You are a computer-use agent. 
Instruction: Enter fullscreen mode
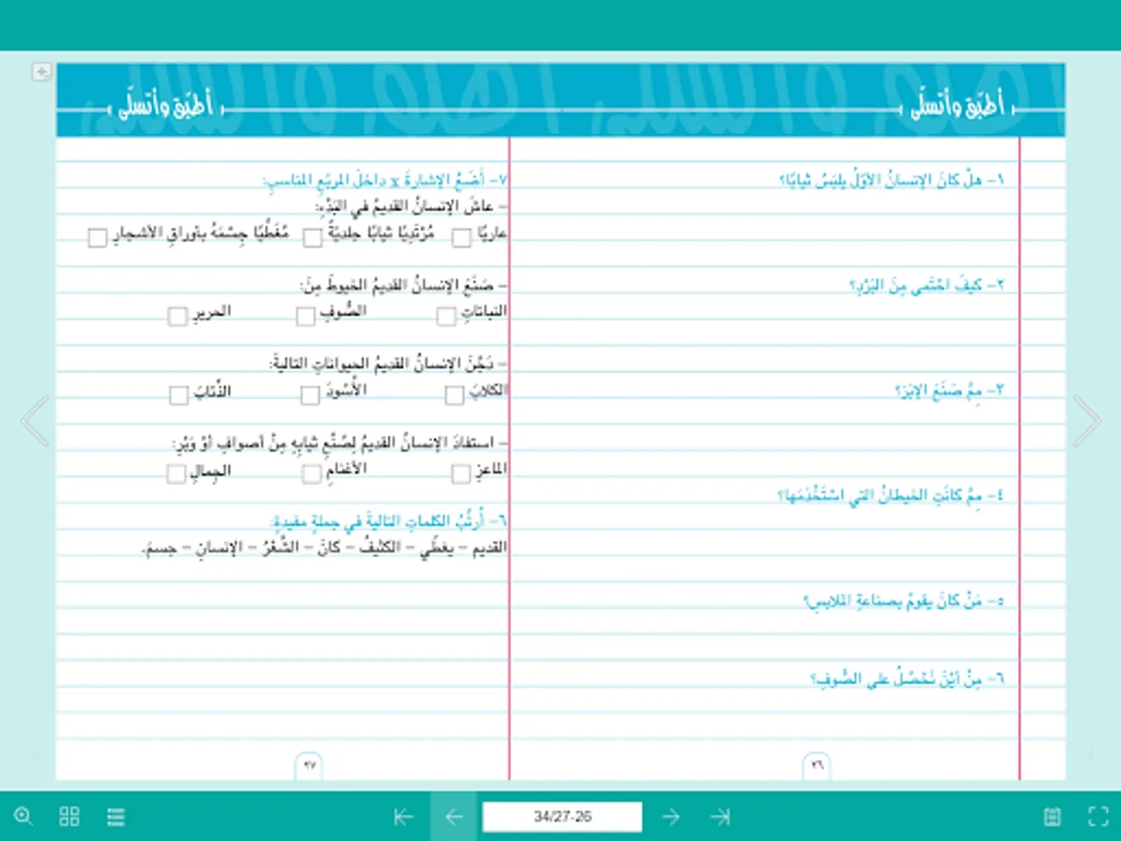1099,817
